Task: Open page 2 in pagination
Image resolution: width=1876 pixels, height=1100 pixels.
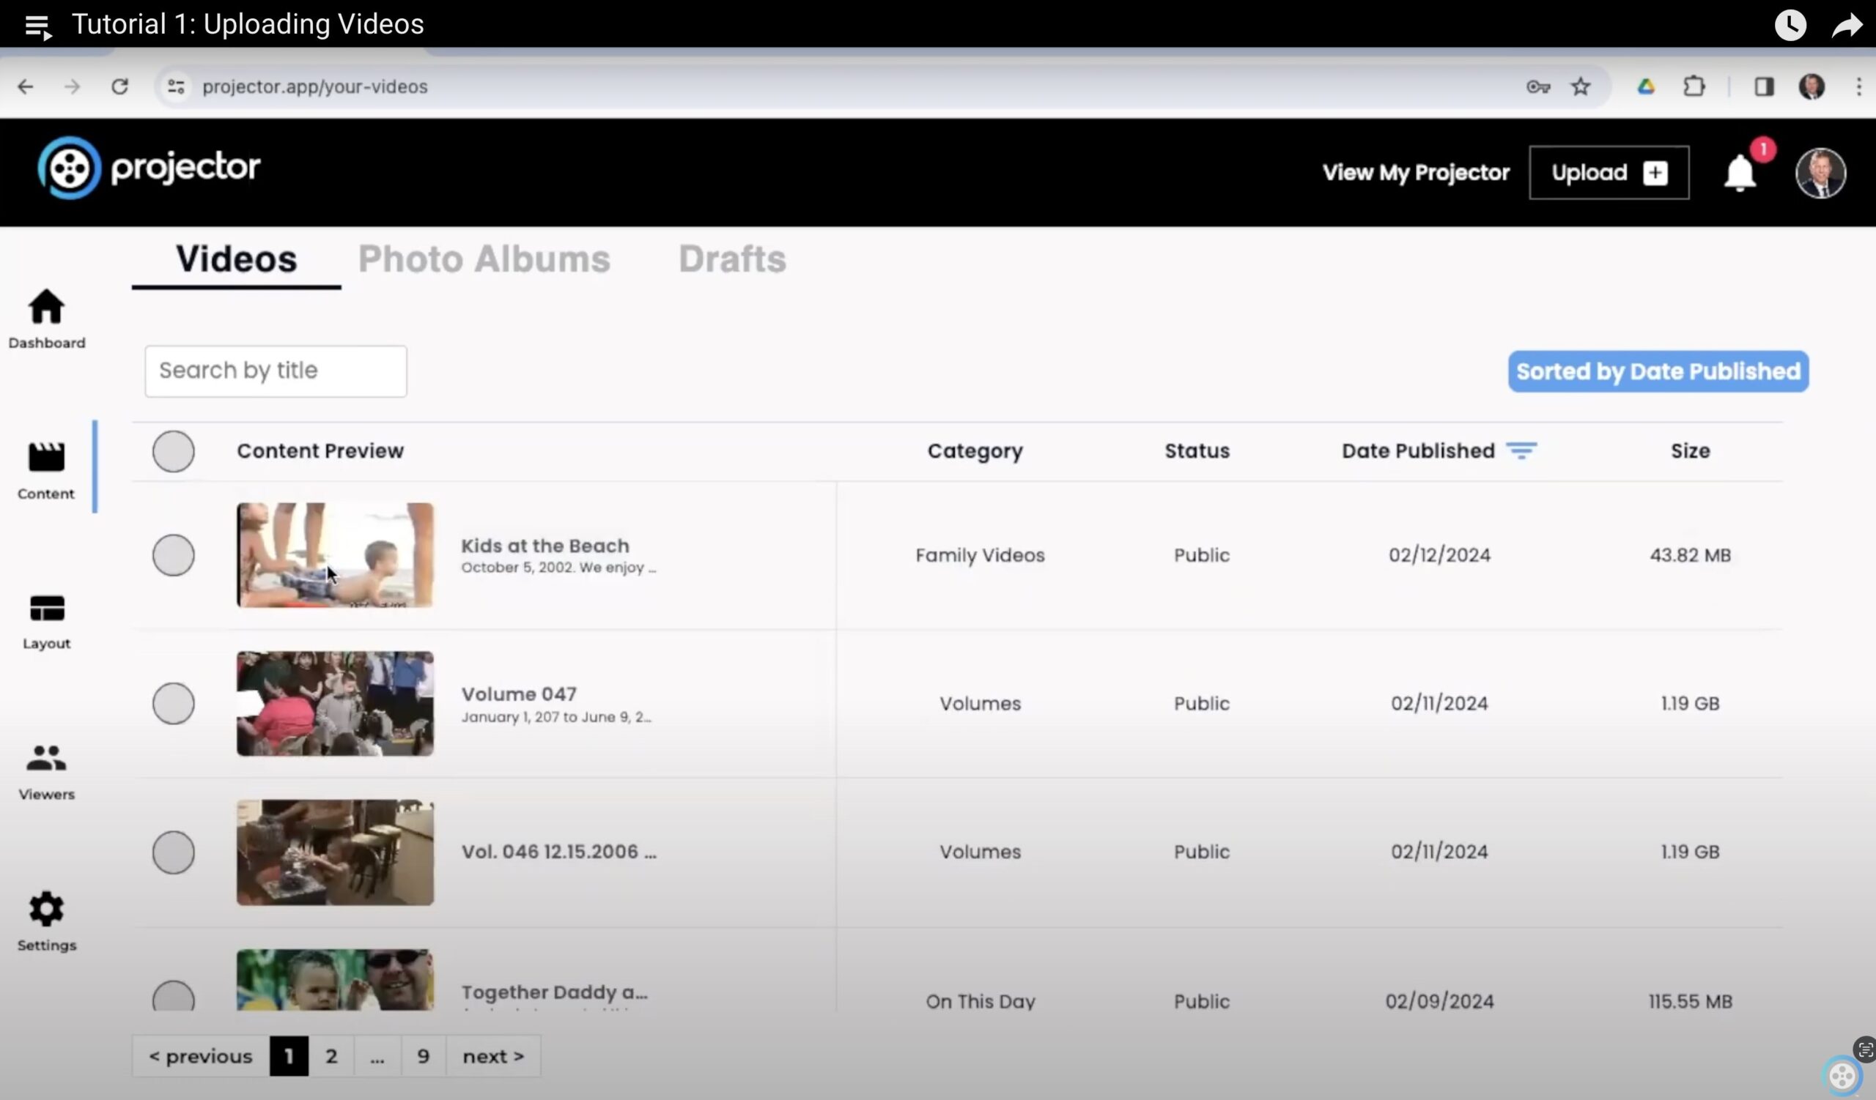Action: pos(331,1056)
